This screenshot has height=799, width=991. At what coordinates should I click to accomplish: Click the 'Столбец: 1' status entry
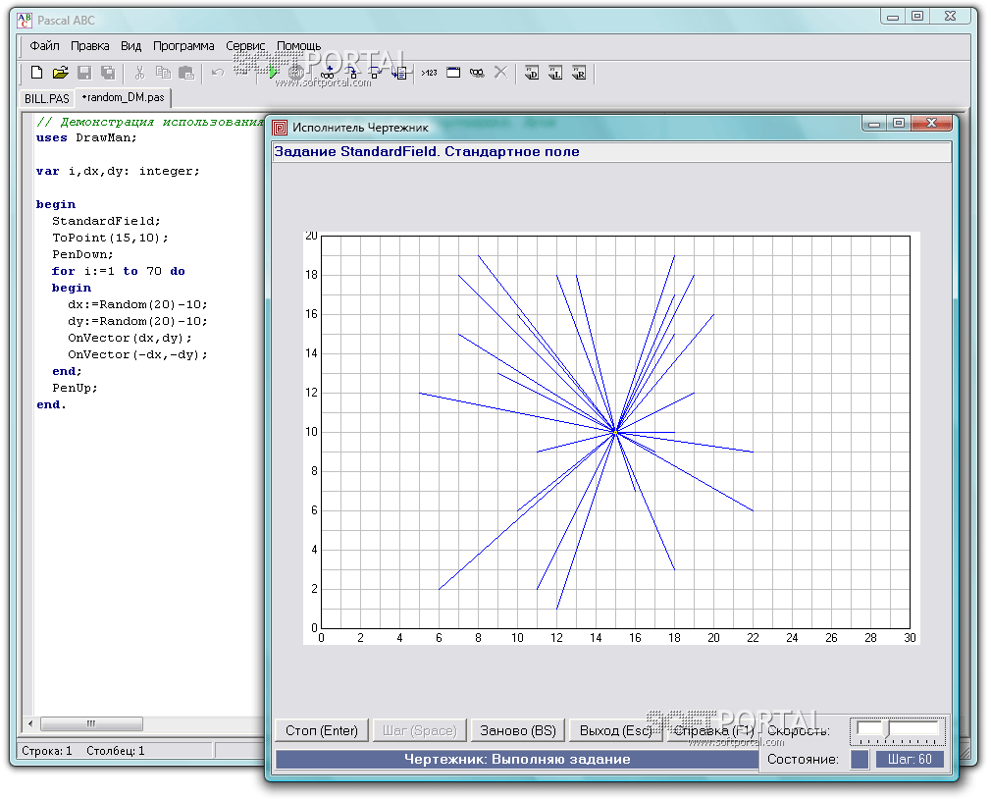click(116, 751)
